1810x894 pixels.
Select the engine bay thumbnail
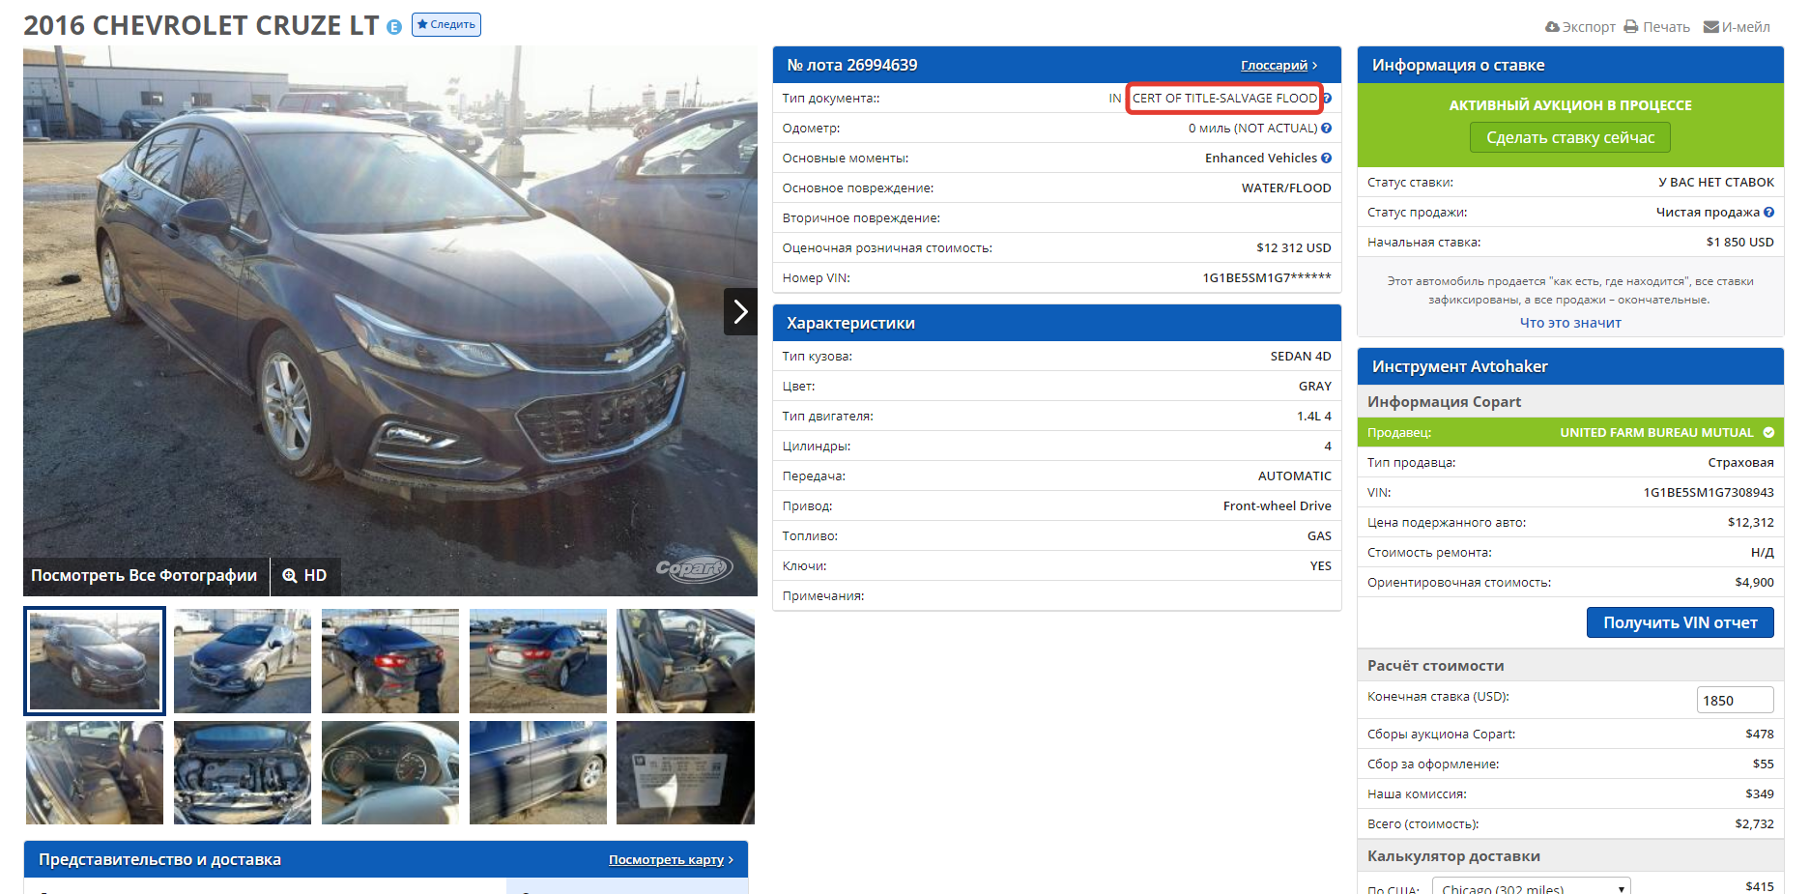[243, 772]
